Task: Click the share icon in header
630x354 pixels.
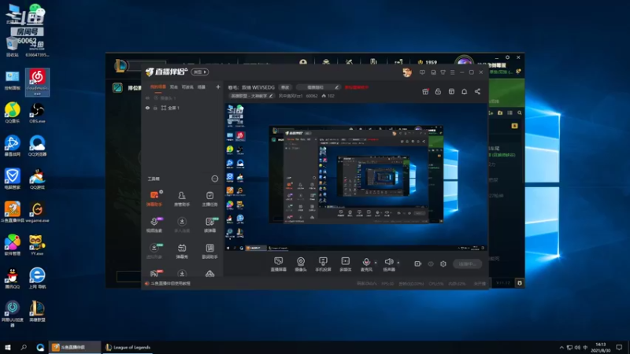Action: click(x=477, y=91)
